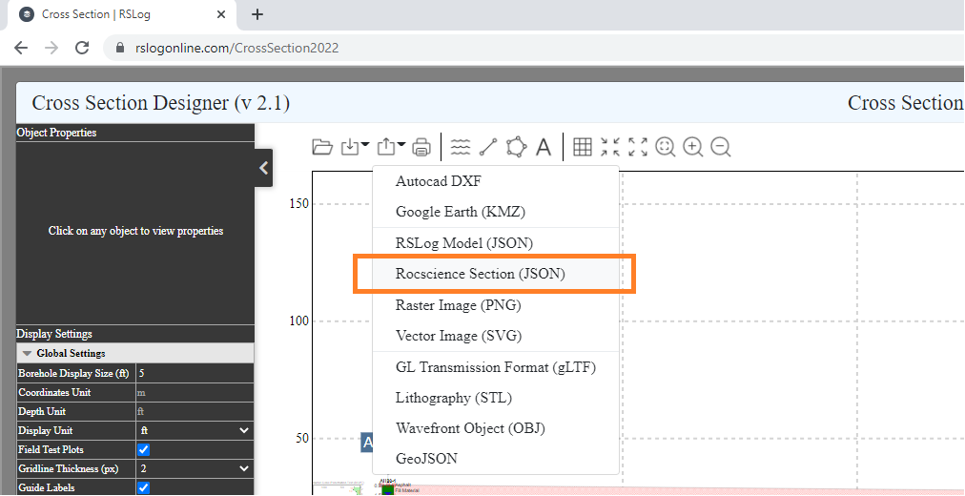Select the water table line tool
Image resolution: width=965 pixels, height=496 pixels.
pos(460,147)
